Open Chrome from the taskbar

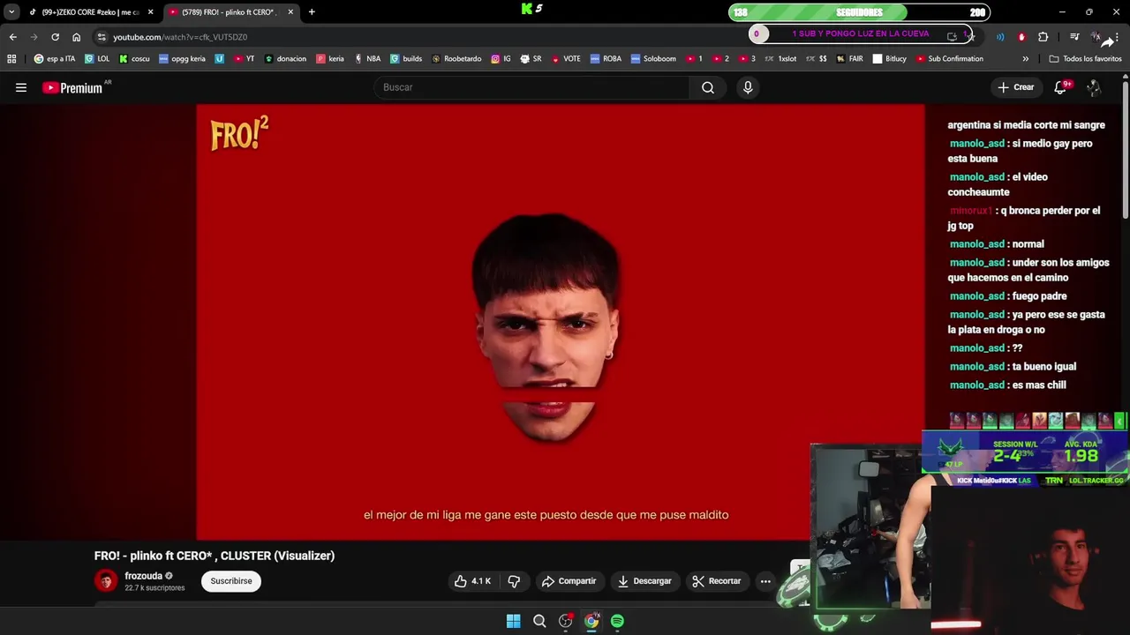pyautogui.click(x=591, y=621)
